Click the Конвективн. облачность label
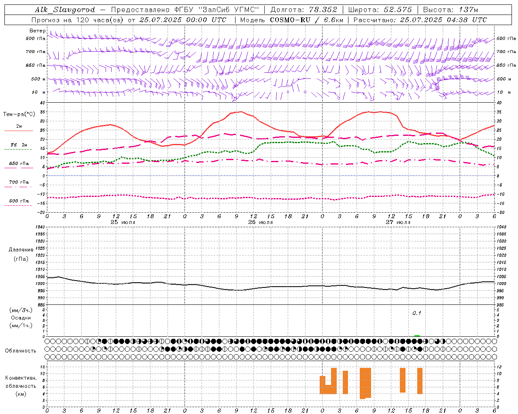 tap(21, 382)
